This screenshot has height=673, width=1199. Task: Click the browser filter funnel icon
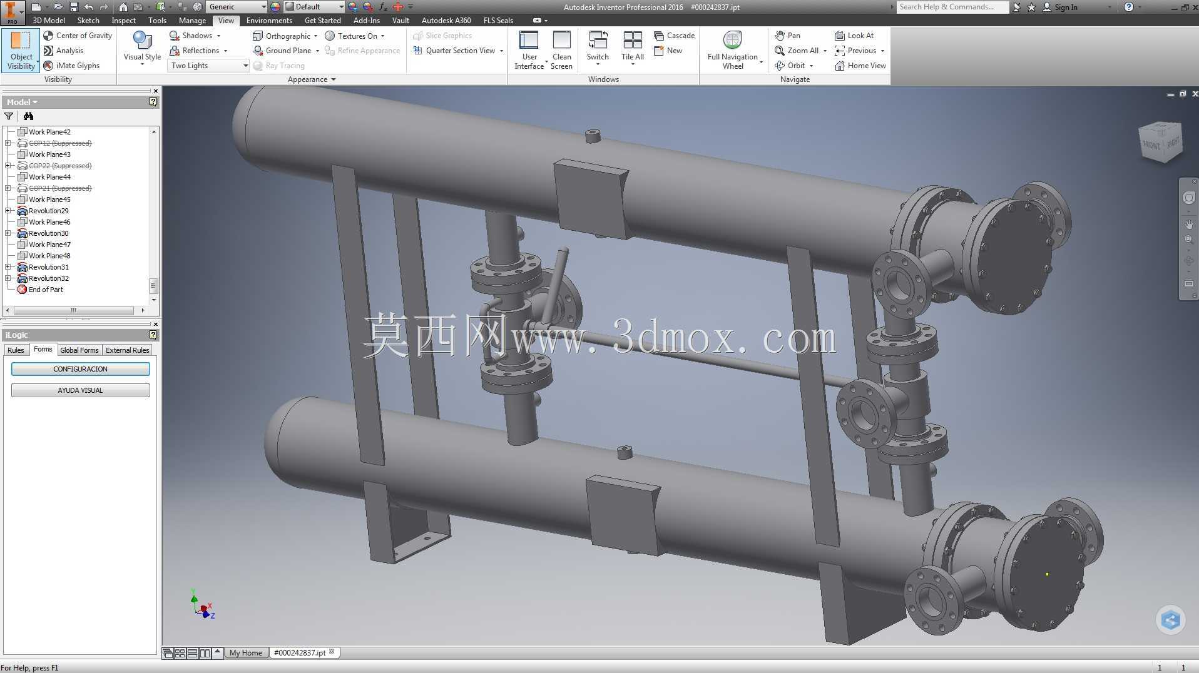coord(9,116)
